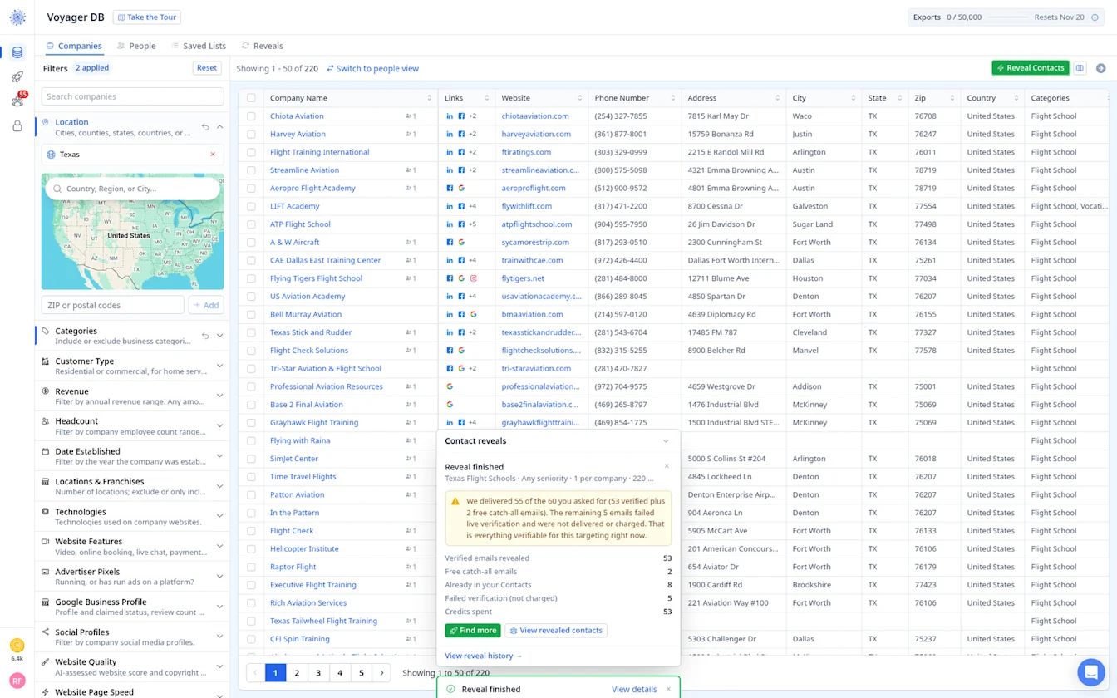Check the Harvey Aviation row checkbox
Screen dimensions: 1117x698
[x=251, y=135]
